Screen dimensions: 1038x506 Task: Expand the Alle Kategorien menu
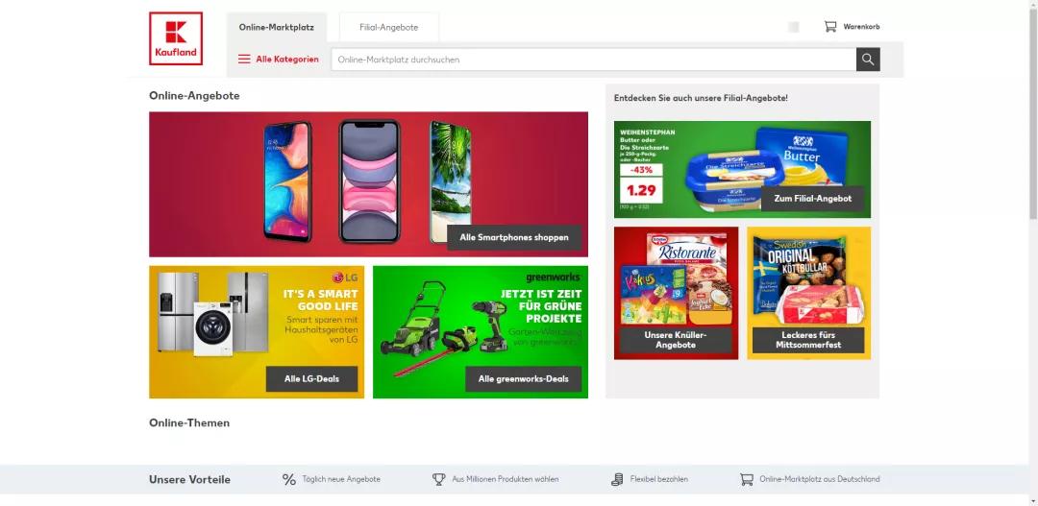click(278, 59)
